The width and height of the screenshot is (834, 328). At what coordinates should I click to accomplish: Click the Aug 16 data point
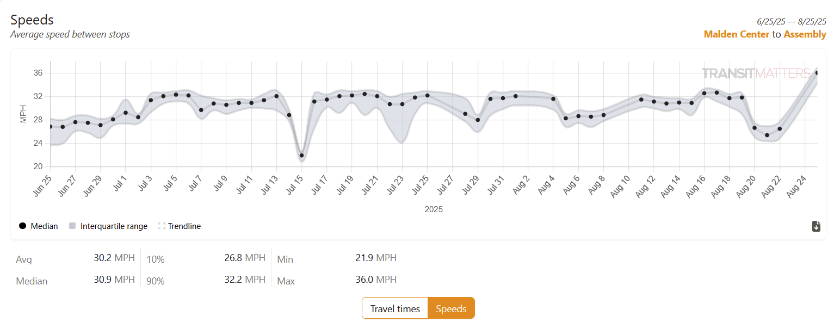704,93
